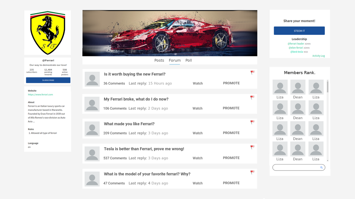Screen dimensions: 355x199
Task: Click the search magnifier icon in Members Rank
Action: [321, 167]
